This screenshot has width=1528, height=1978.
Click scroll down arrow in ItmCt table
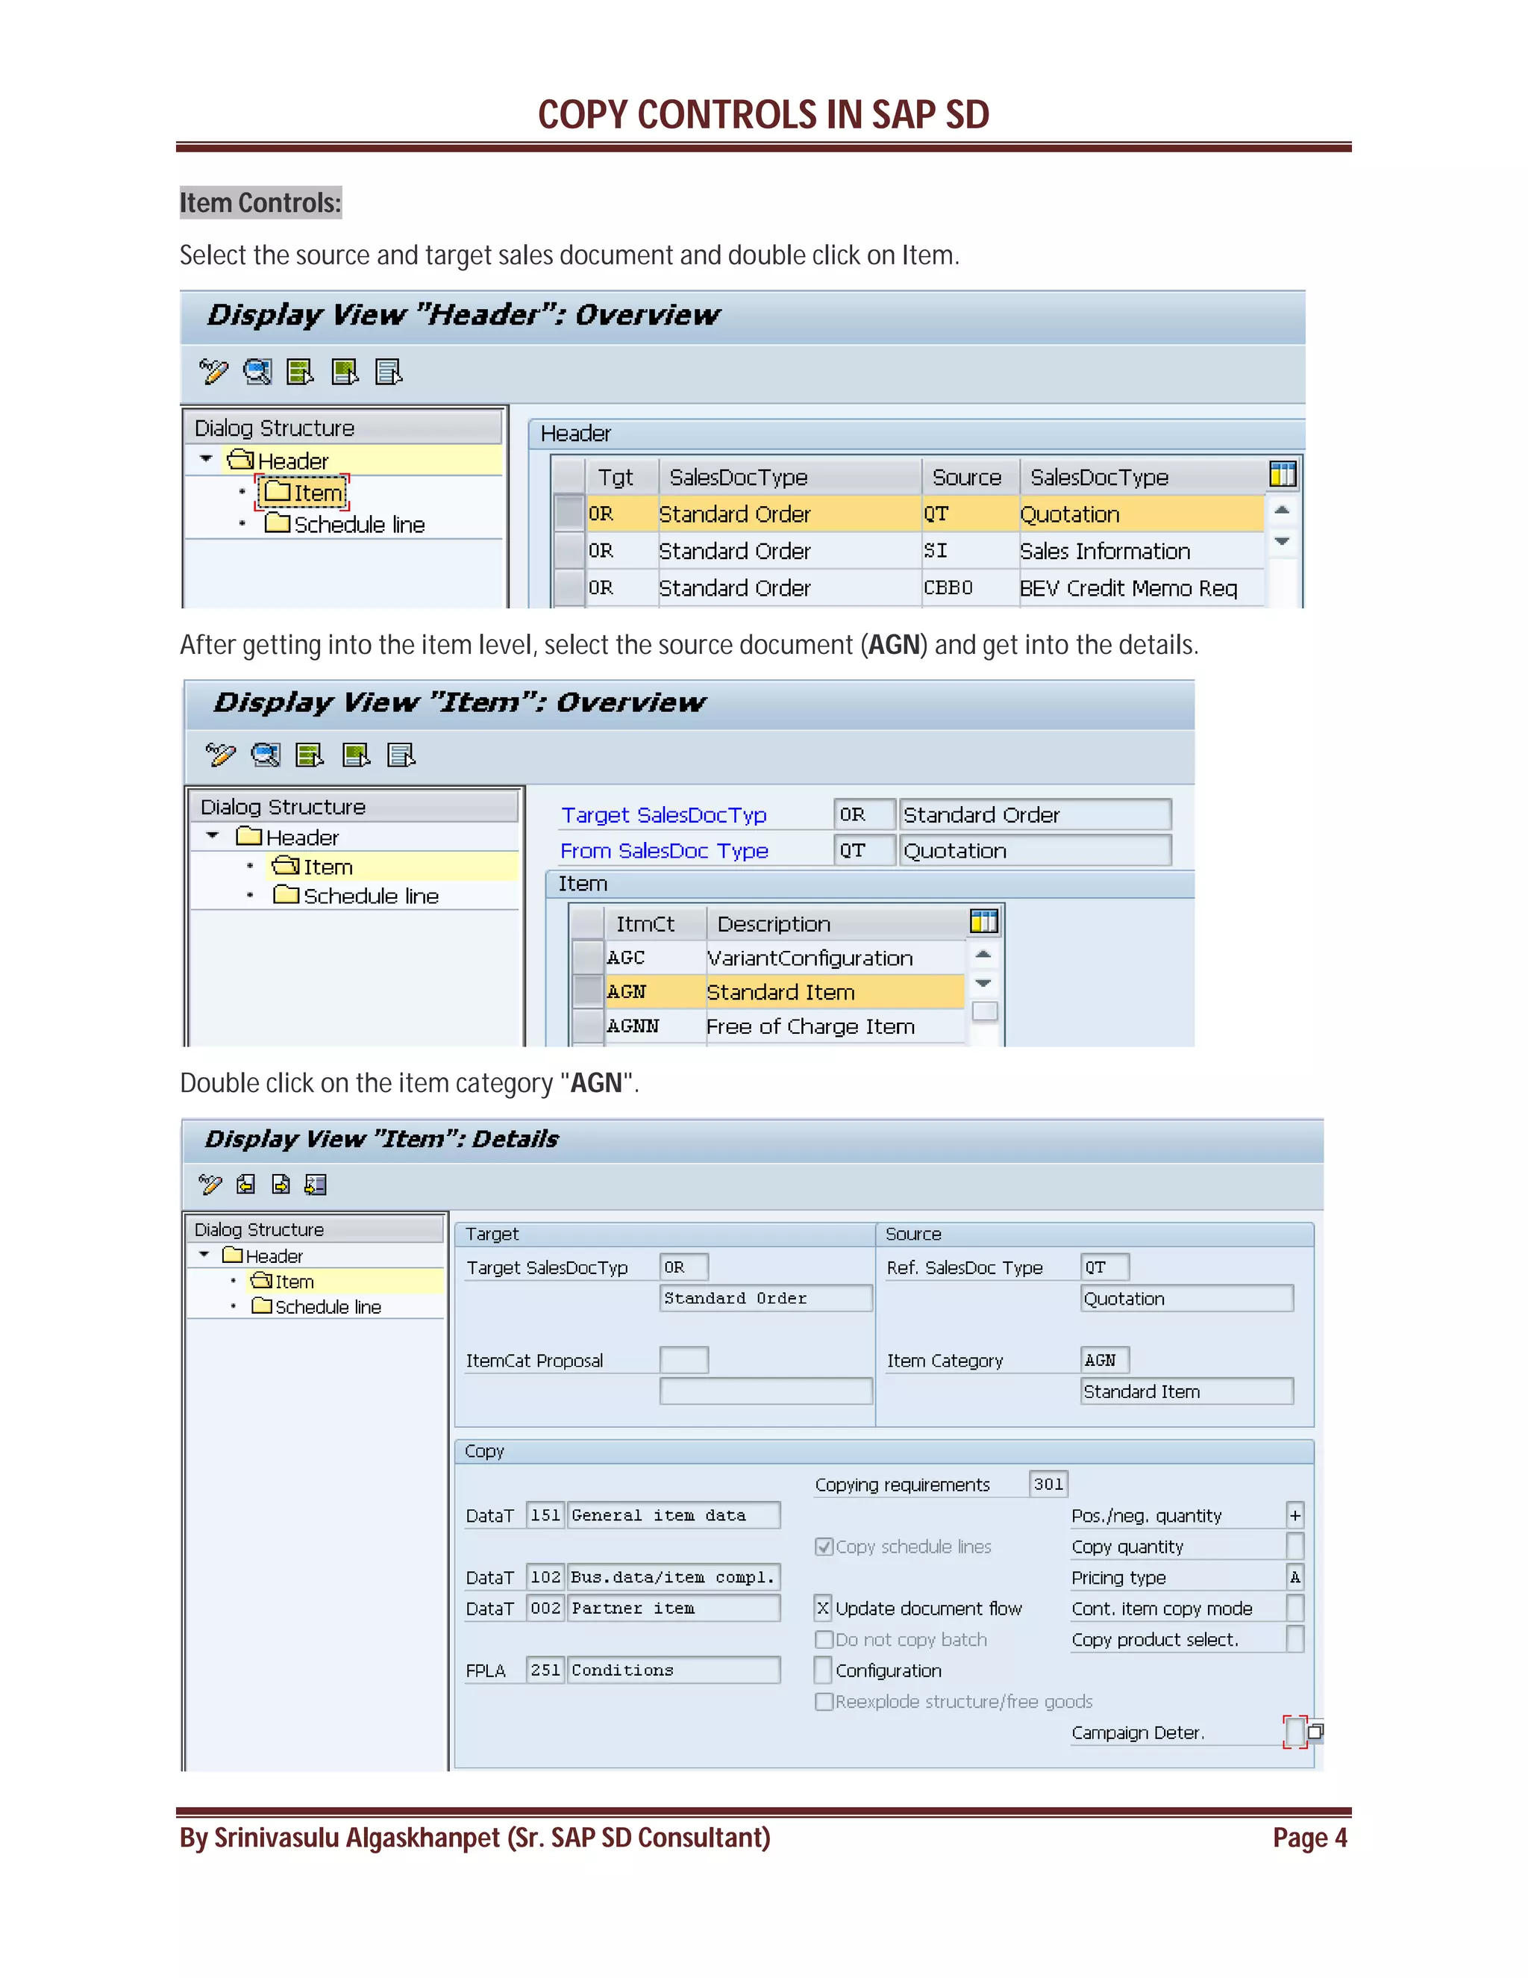pyautogui.click(x=984, y=984)
